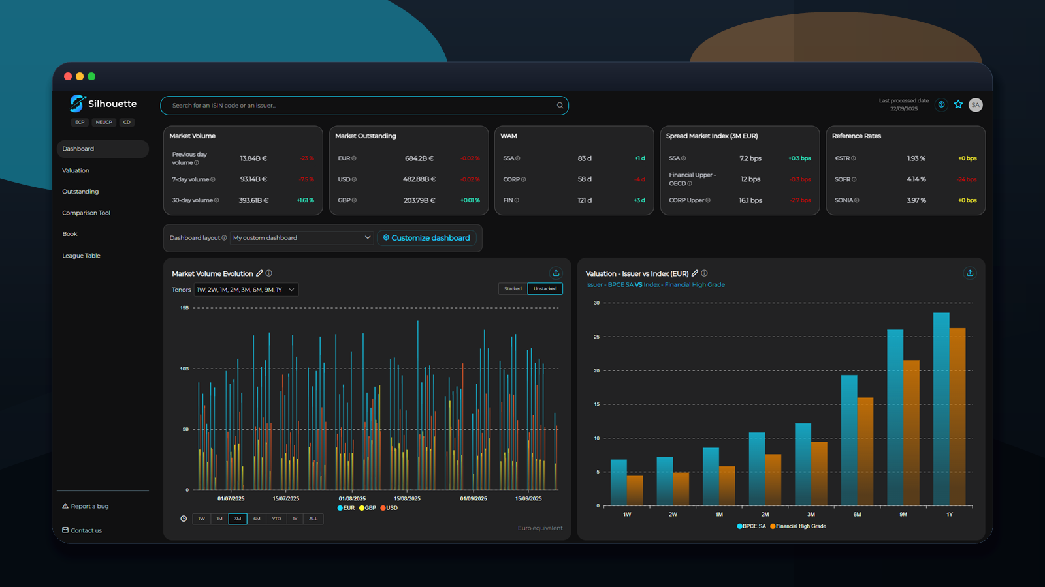Click the Contact us envelope icon
Viewport: 1045px width, 587px height.
point(65,530)
